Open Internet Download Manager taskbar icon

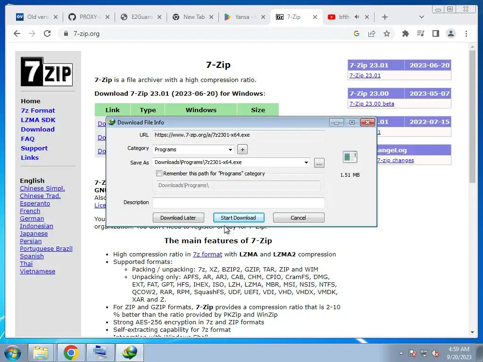point(130,353)
